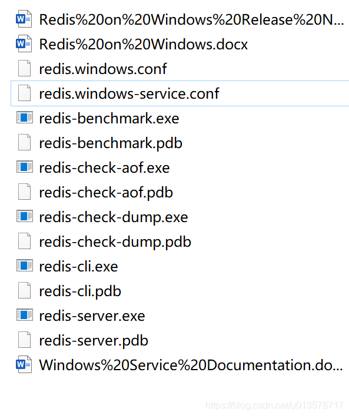
Task: Select the redis-cli.exe file name
Action: [x=78, y=266]
